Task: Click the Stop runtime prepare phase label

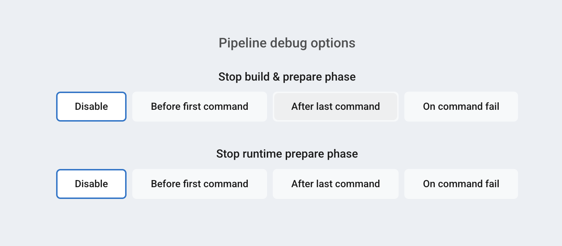Action: pos(287,154)
